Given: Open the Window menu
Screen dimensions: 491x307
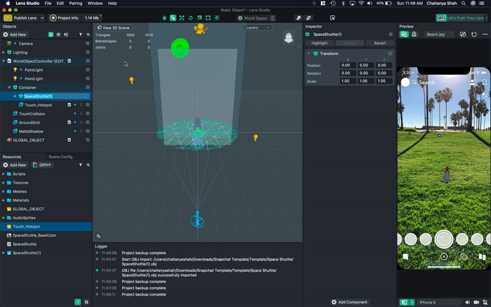Looking at the screenshot, I should click(95, 3).
